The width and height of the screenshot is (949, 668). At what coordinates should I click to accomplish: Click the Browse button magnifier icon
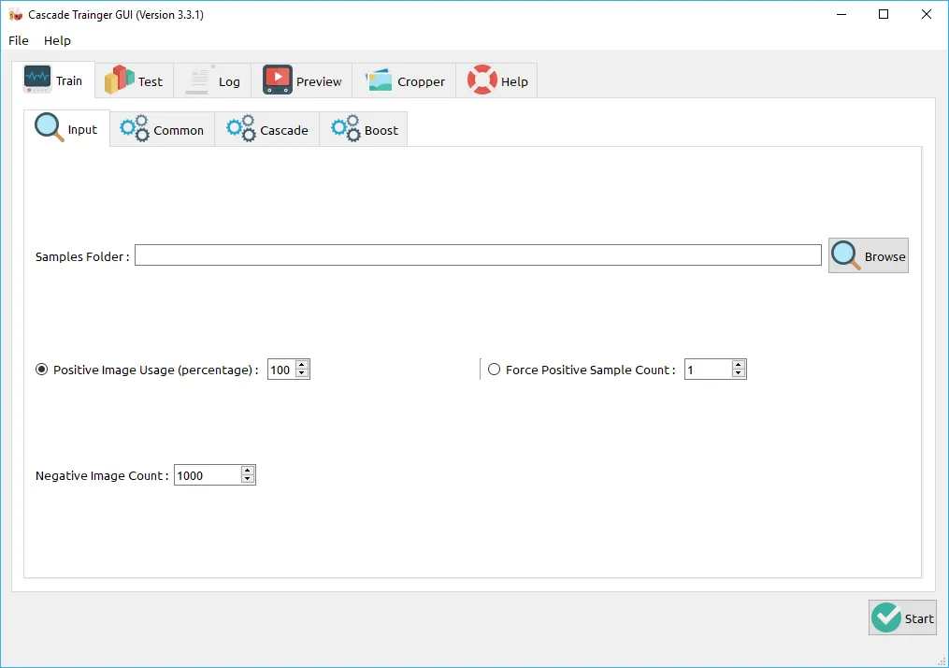tap(845, 255)
